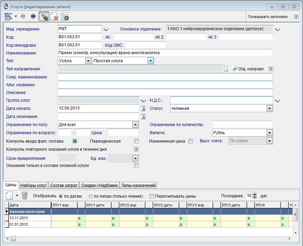Toggle Контроль ввода факт. состава checkbox

[75, 141]
